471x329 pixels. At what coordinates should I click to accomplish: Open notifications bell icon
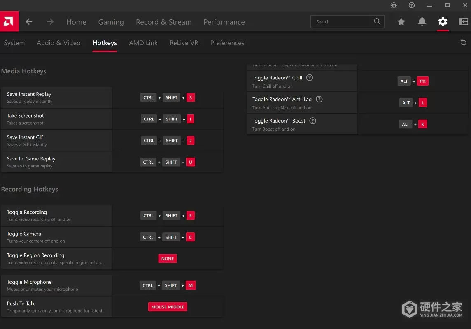[x=422, y=22]
